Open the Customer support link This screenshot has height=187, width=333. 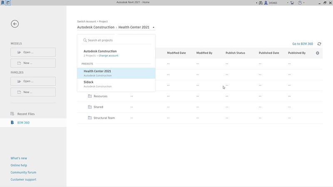point(23,180)
